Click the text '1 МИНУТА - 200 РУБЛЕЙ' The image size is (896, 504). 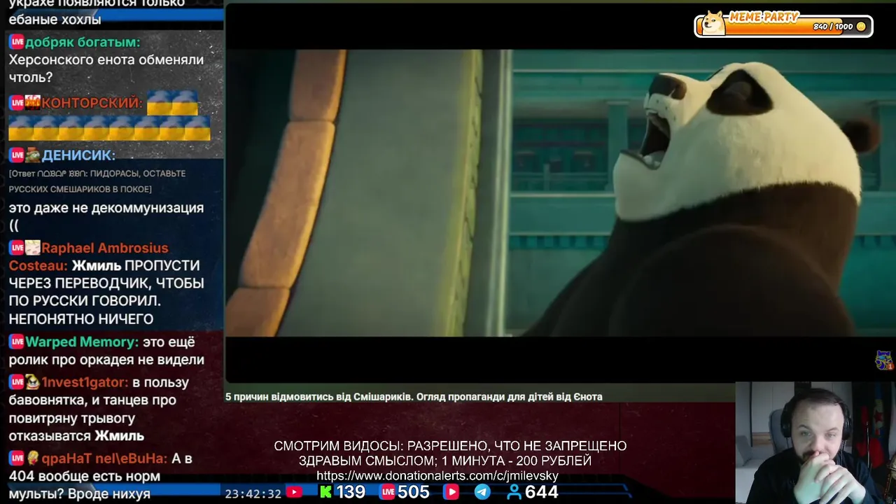coord(517,461)
